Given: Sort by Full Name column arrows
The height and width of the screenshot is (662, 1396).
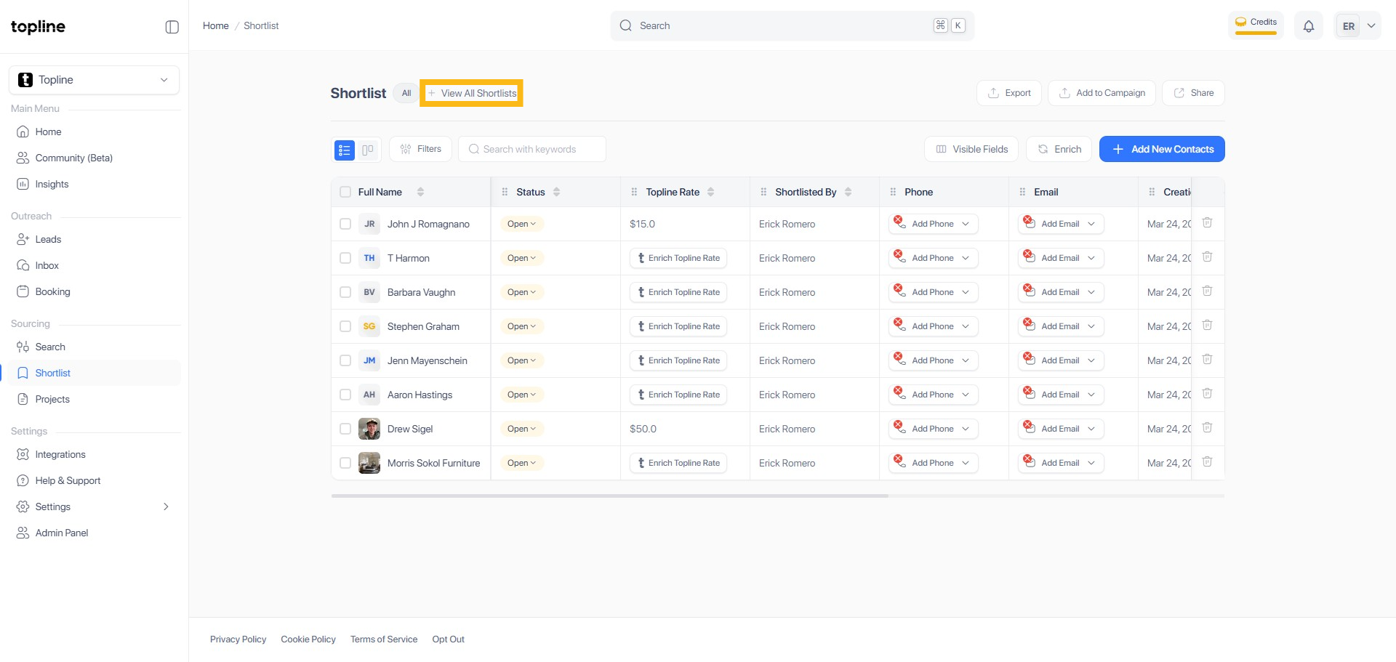Looking at the screenshot, I should [420, 192].
